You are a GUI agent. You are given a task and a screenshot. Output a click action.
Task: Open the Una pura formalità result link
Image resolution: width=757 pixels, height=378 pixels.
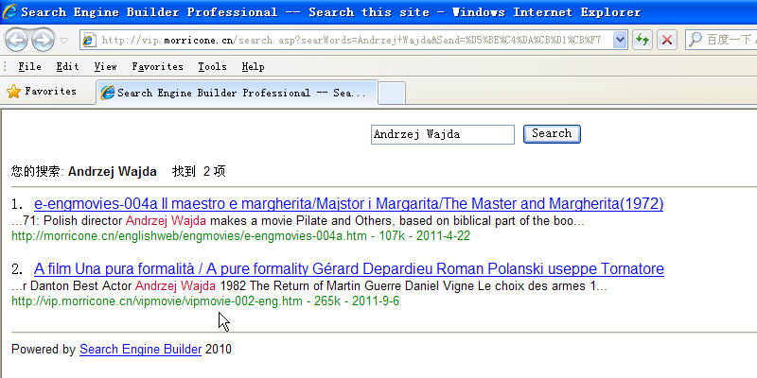(349, 268)
